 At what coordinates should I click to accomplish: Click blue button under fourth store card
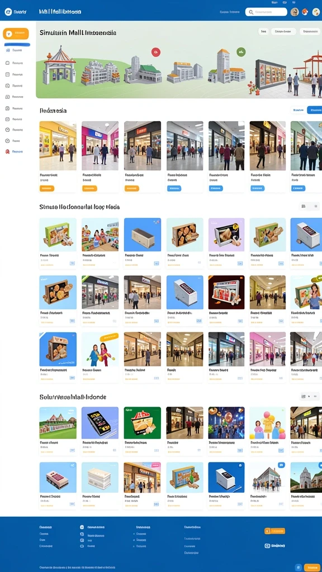[174, 188]
